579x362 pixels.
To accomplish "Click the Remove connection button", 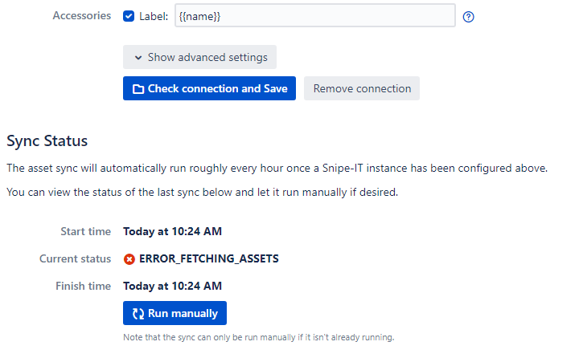I will coord(362,88).
